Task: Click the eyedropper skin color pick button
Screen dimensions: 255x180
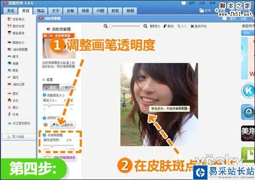Action: click(63, 125)
